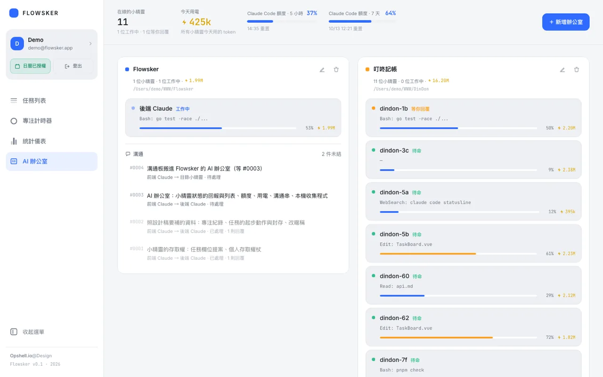Edit the Flowsker office with pencil icon

tap(322, 70)
